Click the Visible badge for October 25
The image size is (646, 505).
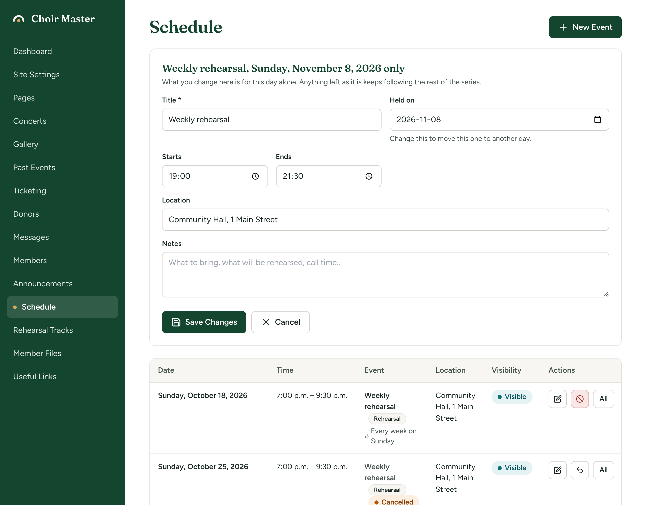click(512, 468)
